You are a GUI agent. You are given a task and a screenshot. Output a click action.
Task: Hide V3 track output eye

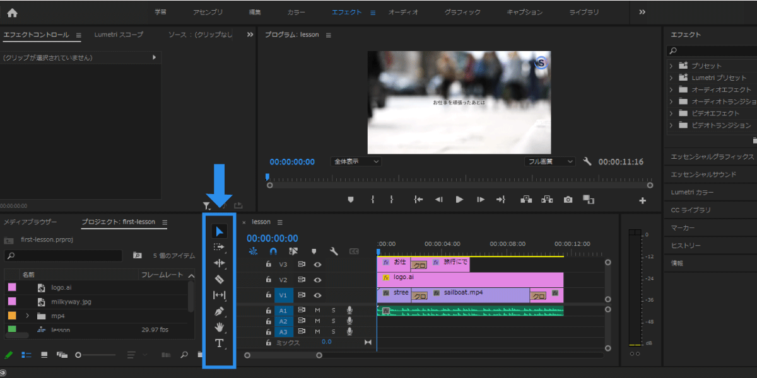(318, 265)
